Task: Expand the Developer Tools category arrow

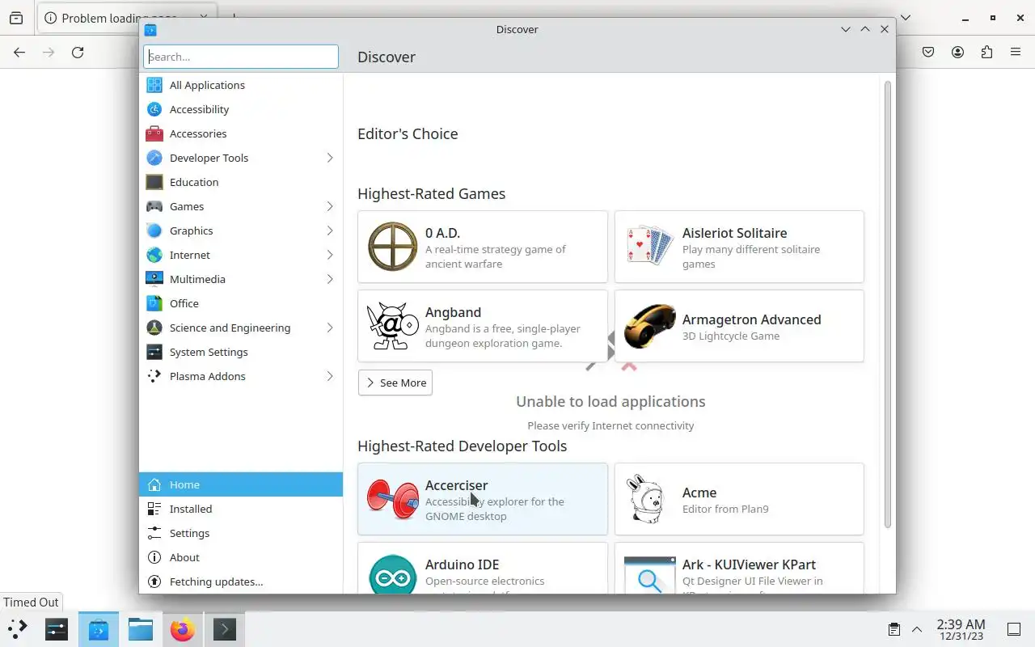Action: coord(330,158)
